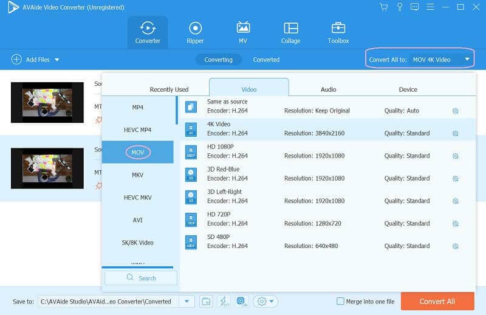486x315 pixels.
Task: Choose 5K/8K Video format
Action: (x=138, y=243)
